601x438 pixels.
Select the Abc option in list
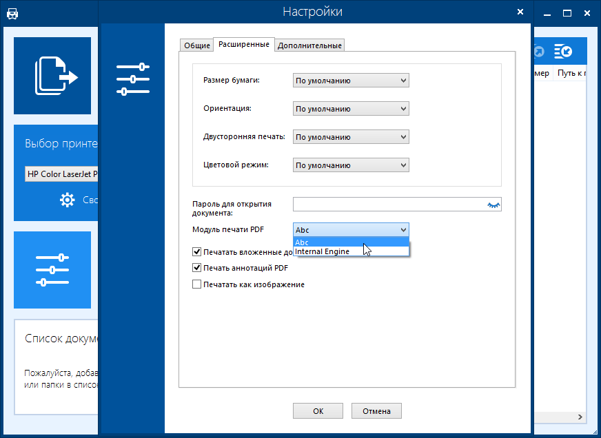[351, 242]
